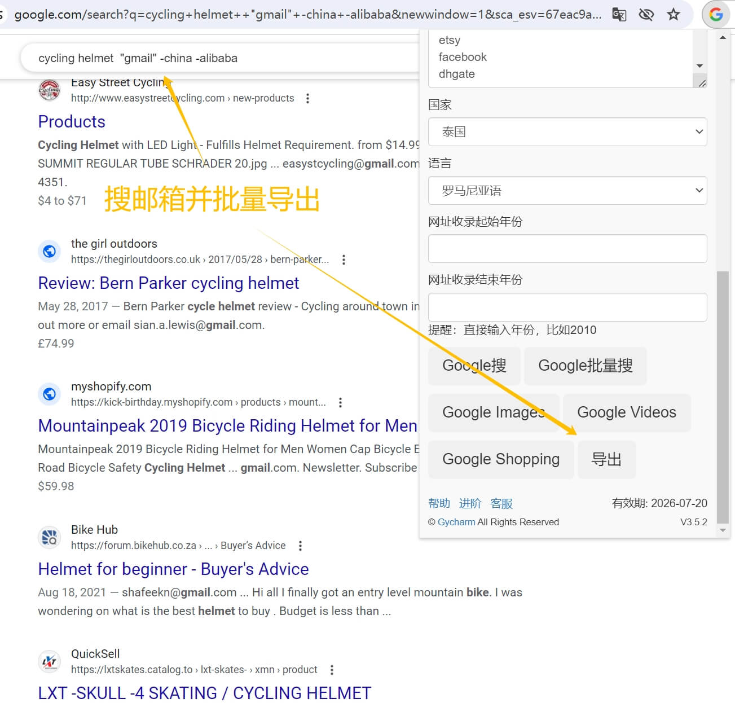Click the $4 to $71 price range
The image size is (735, 703).
pyautogui.click(x=62, y=201)
